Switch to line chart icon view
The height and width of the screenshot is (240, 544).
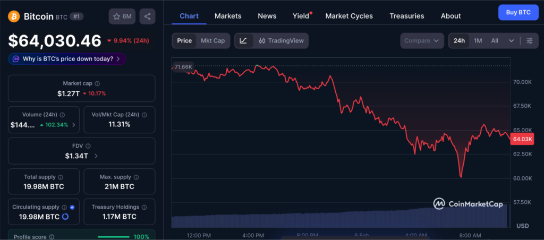click(x=243, y=41)
